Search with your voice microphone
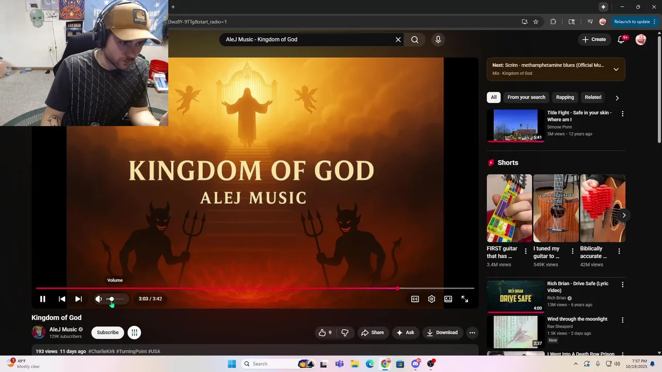This screenshot has width=662, height=372. pos(438,40)
